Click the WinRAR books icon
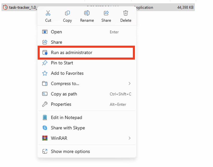 (x=45, y=138)
